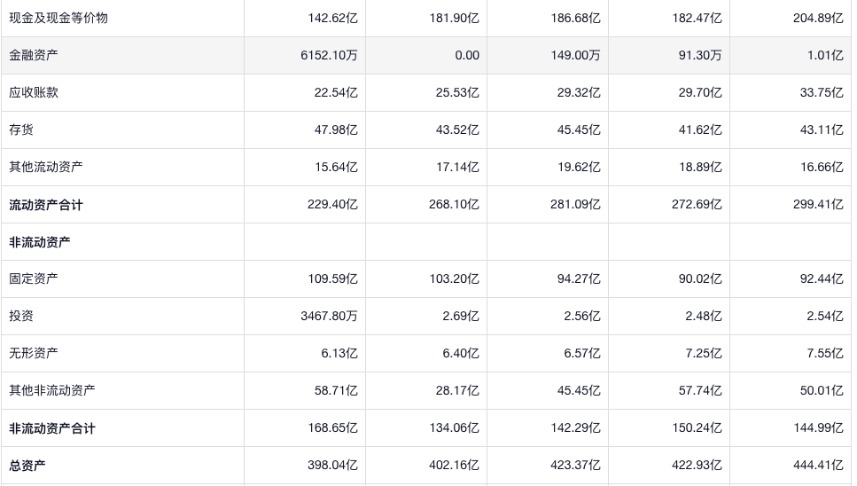Select the 204.89亿 cash value cell
This screenshot has height=486, width=857.
(x=818, y=18)
